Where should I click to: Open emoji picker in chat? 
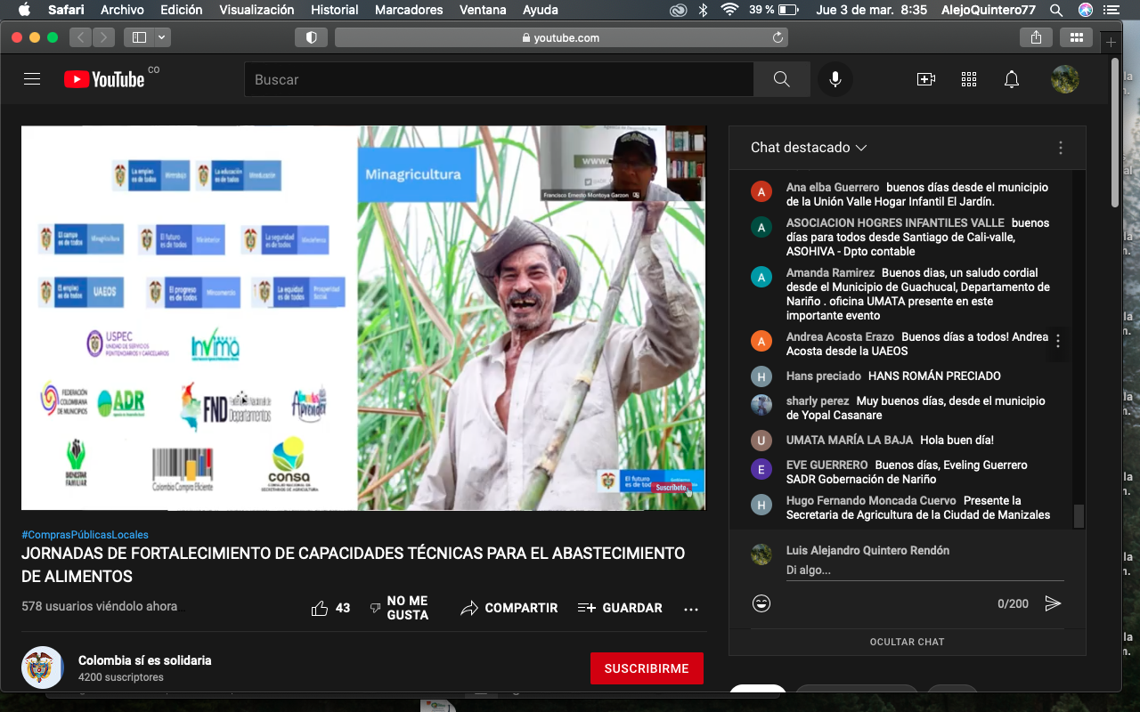(761, 603)
